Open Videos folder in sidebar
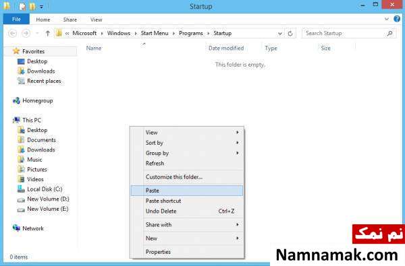Image resolution: width=405 pixels, height=266 pixels. 35,179
